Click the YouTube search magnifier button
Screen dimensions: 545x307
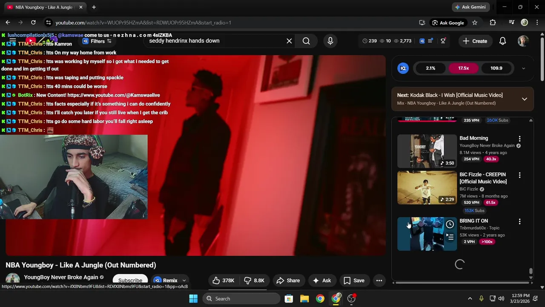(x=306, y=41)
